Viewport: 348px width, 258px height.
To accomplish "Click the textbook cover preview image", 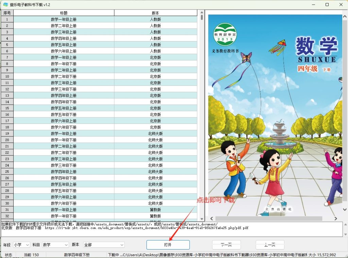I will (275, 115).
